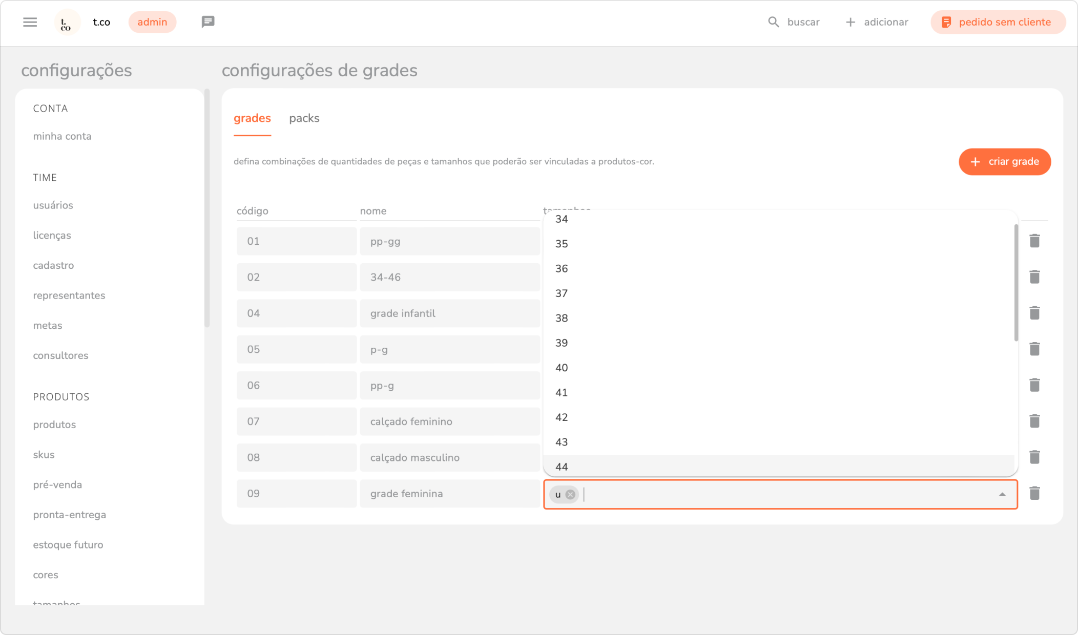Collapse the sizes dropdown arrow

(1002, 495)
